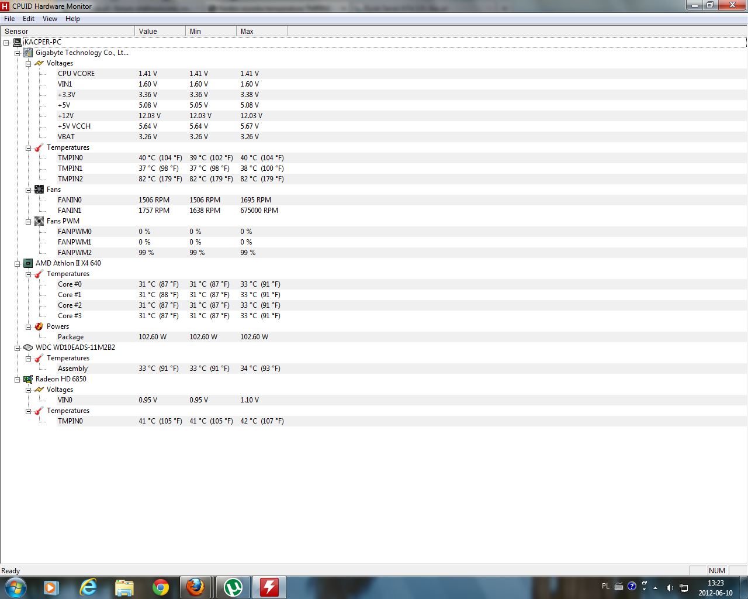The image size is (748, 599).
Task: Open the File menu
Action: 9,19
